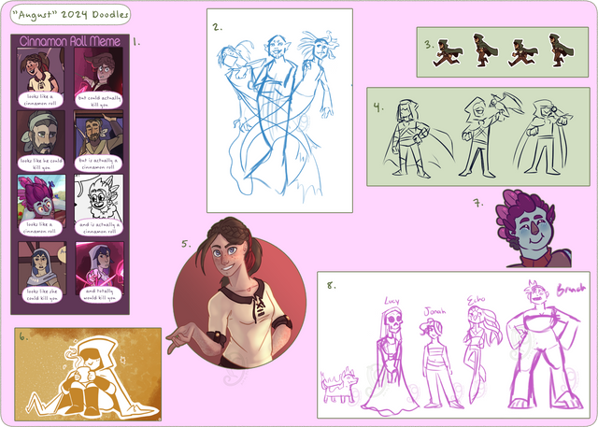Click the number 5 label near portrait
598x427 pixels.
(186, 244)
